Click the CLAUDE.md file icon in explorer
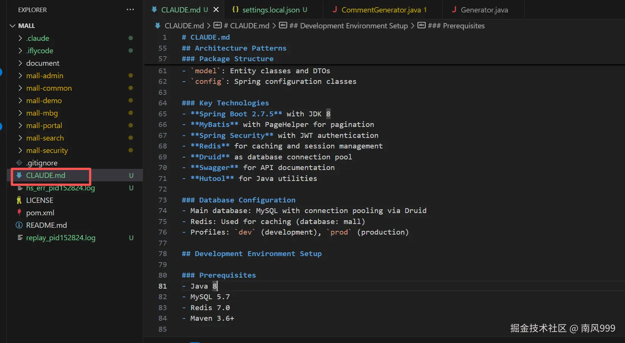 pos(19,175)
